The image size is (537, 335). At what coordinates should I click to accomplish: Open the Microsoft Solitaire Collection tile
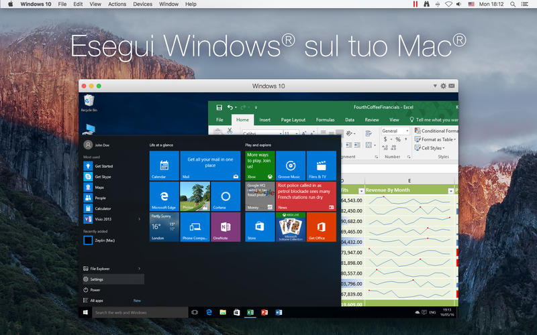[291, 227]
